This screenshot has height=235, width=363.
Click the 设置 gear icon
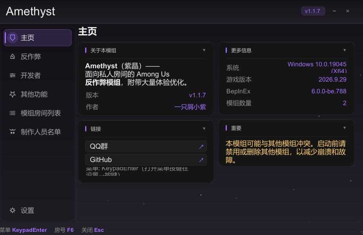(x=13, y=210)
